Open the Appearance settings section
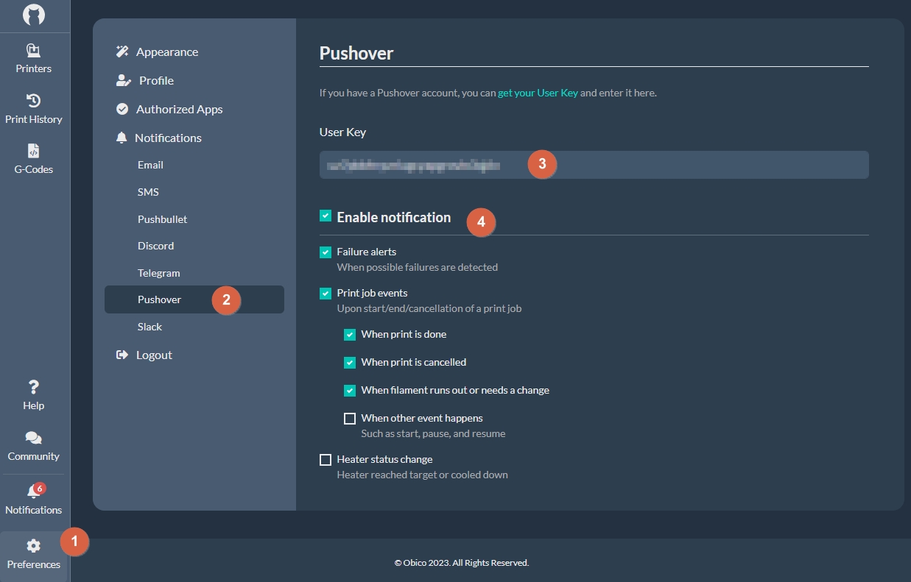Image resolution: width=911 pixels, height=582 pixels. 167,52
